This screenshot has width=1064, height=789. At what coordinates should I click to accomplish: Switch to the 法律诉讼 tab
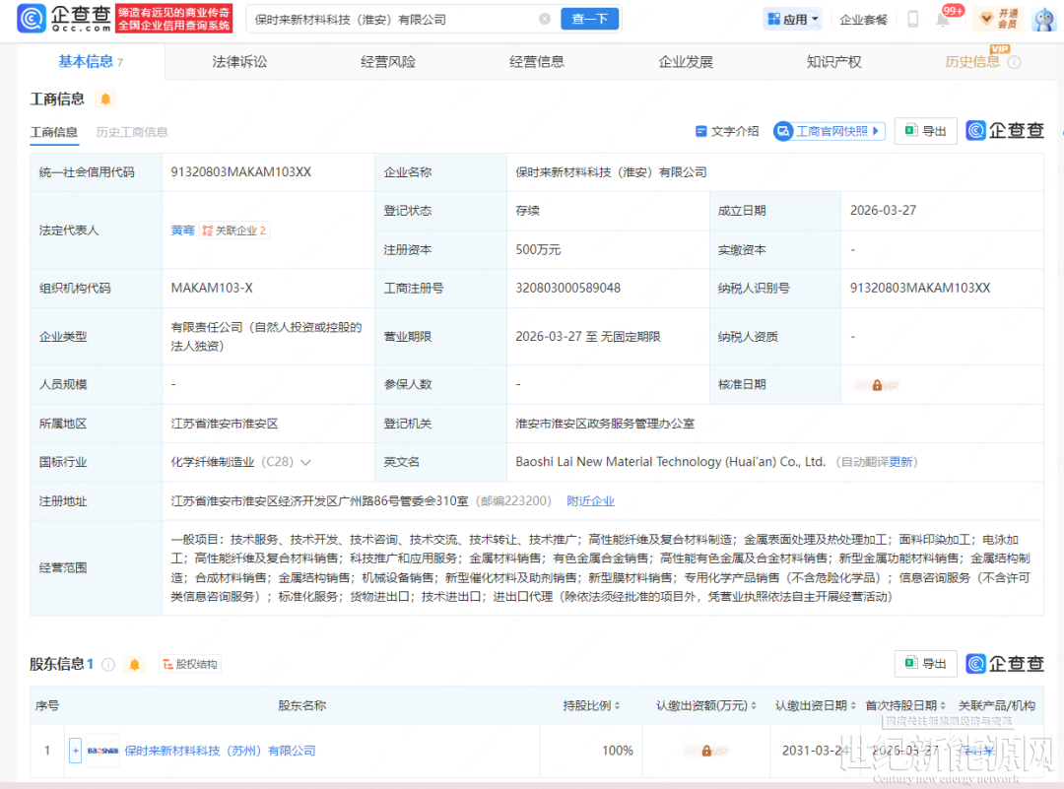point(239,61)
